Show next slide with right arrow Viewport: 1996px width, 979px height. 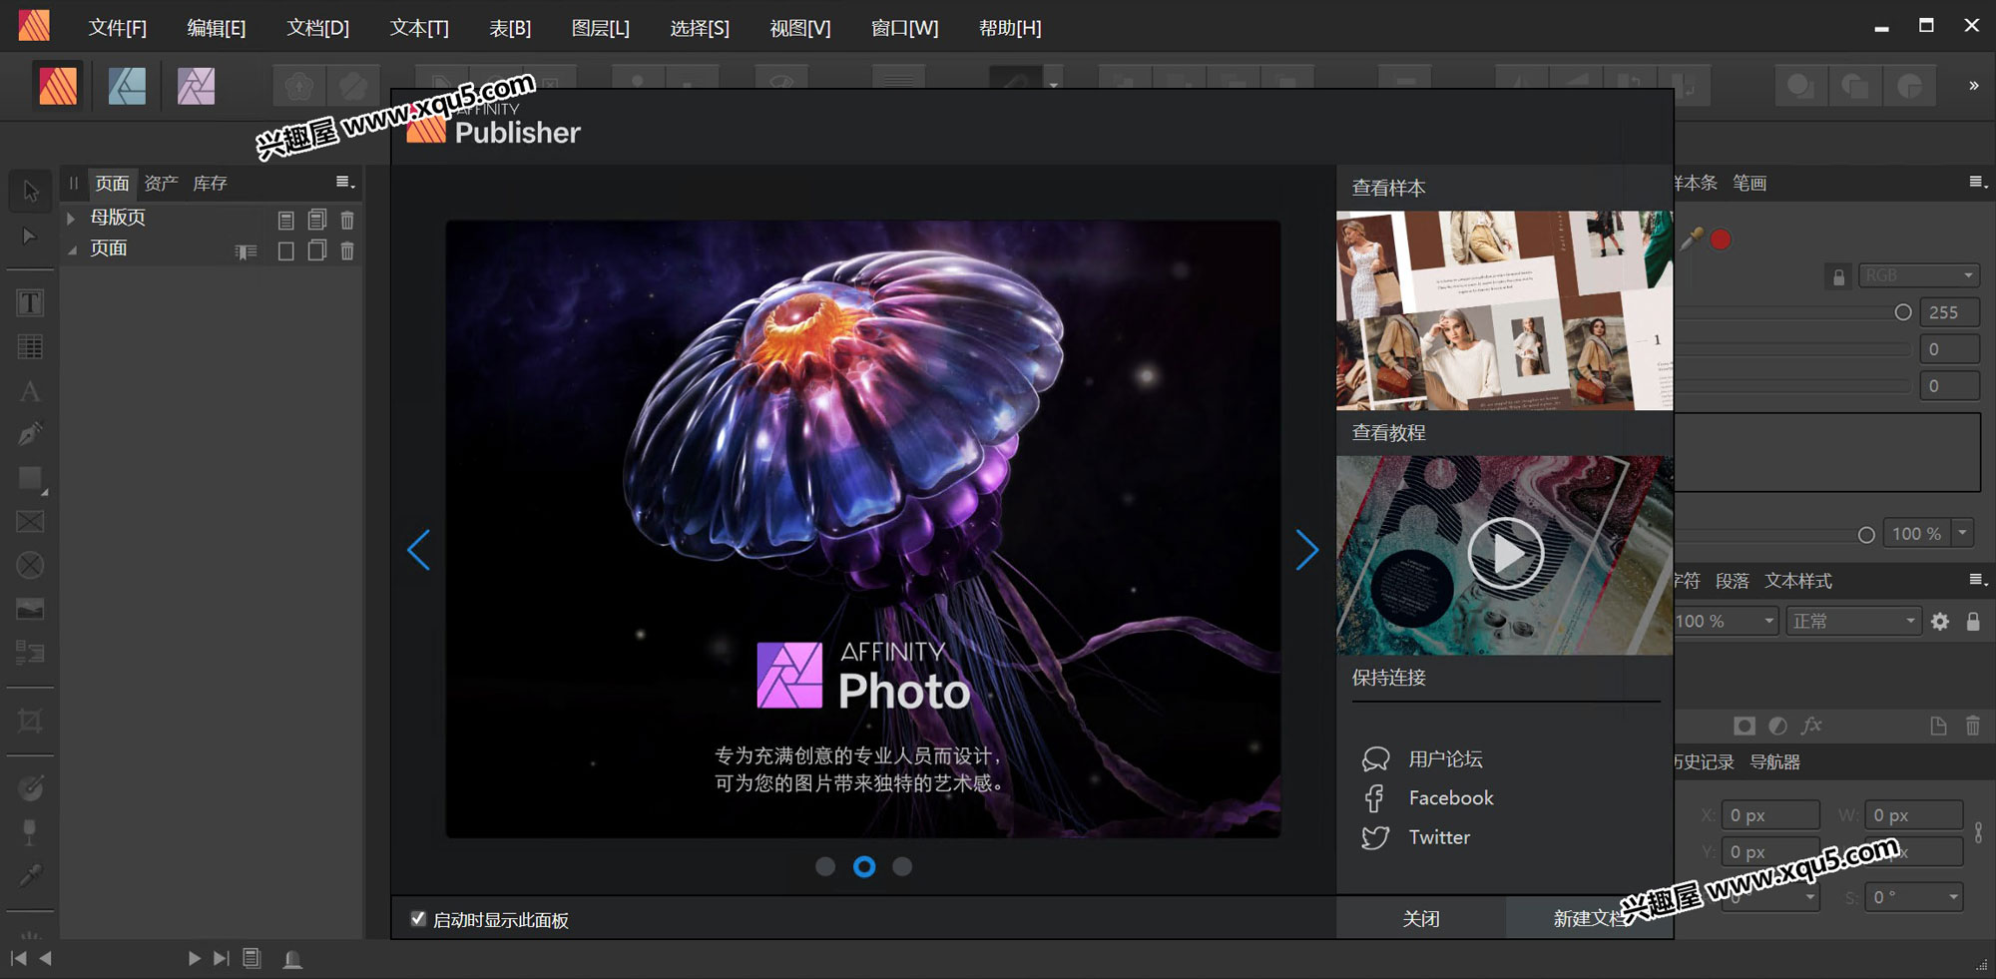point(1306,550)
